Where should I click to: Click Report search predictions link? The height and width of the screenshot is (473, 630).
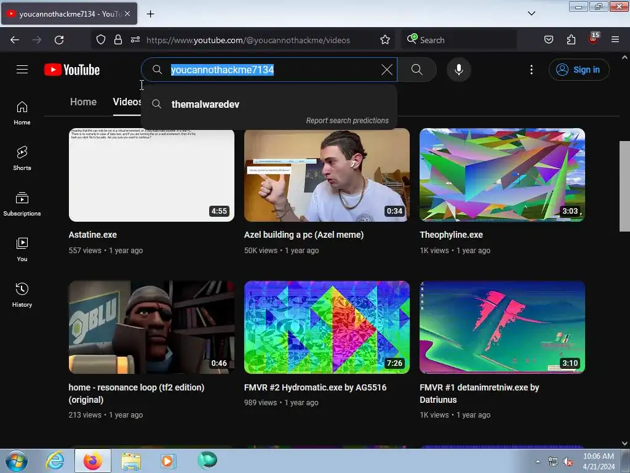click(347, 121)
